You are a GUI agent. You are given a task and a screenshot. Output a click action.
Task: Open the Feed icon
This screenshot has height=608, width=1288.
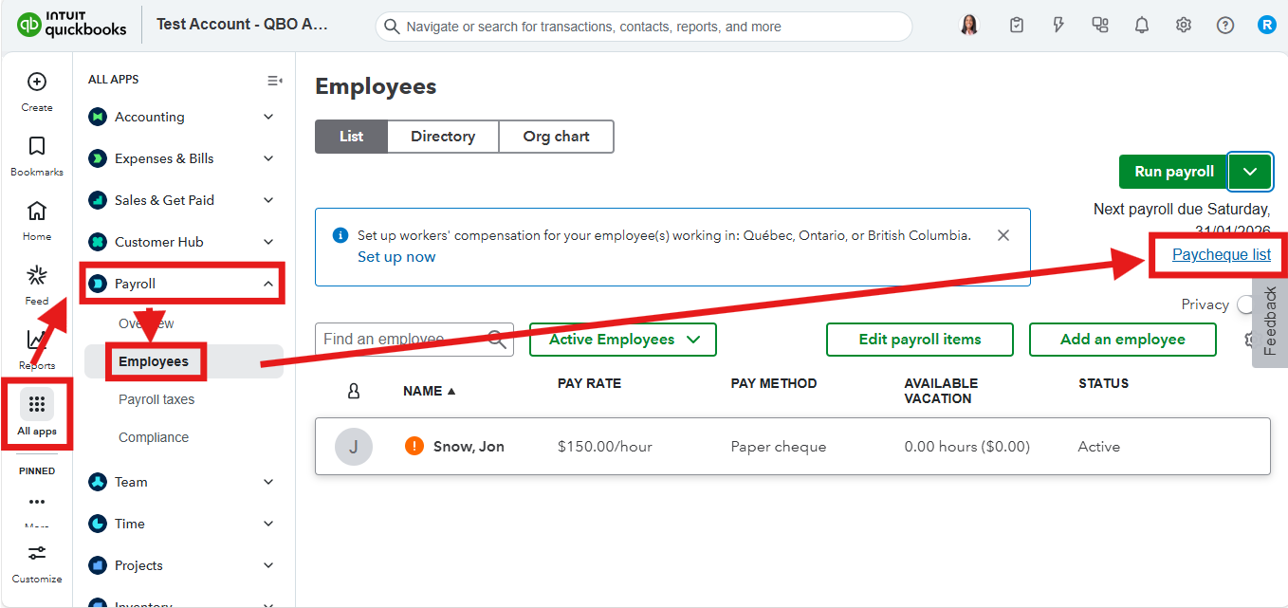coord(37,276)
